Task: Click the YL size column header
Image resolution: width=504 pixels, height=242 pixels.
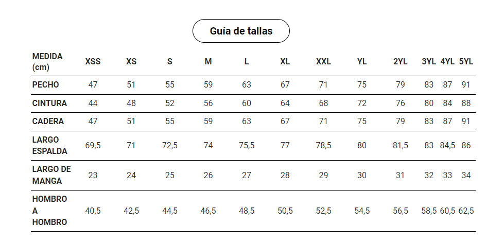Action: tap(362, 62)
